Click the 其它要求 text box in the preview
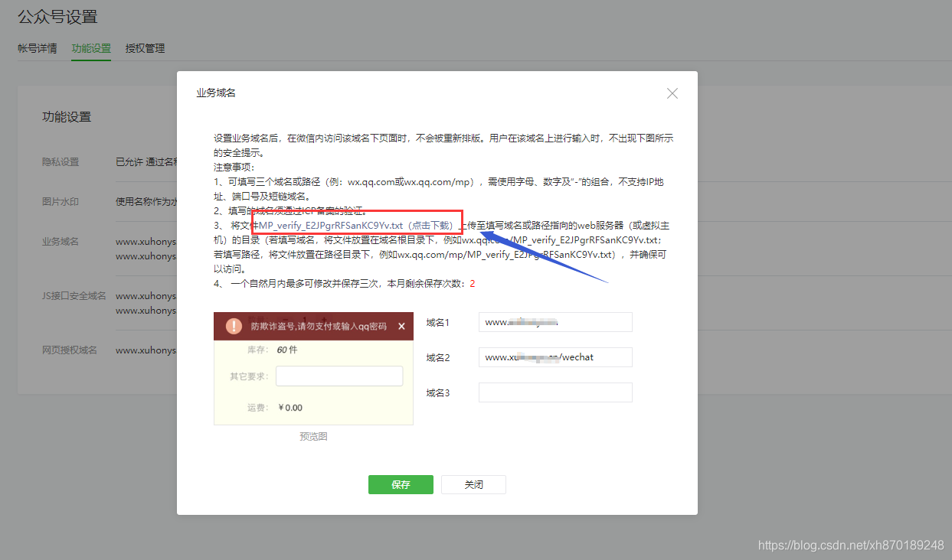 coord(339,376)
